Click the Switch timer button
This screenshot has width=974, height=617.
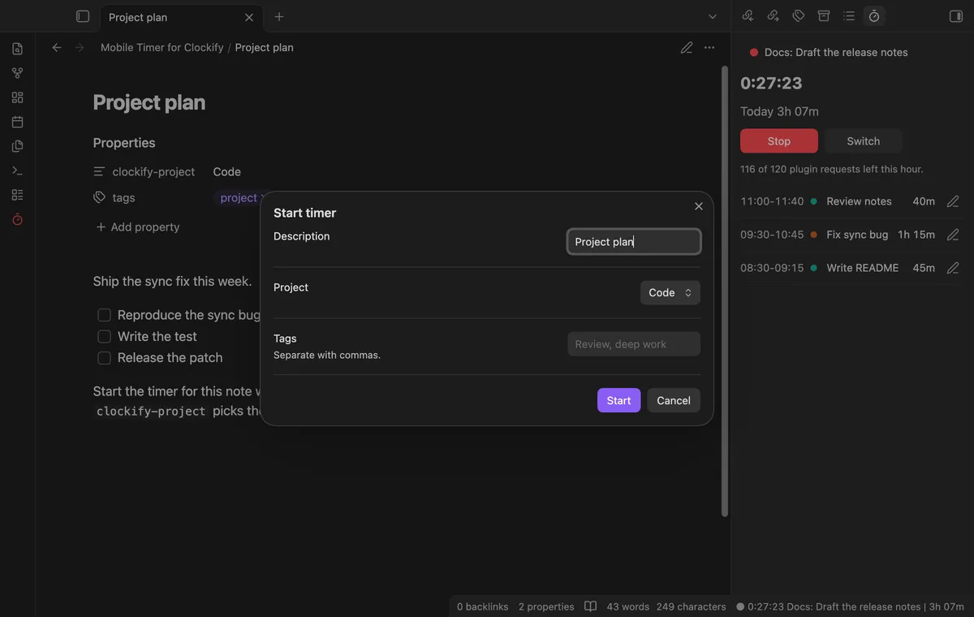864,141
